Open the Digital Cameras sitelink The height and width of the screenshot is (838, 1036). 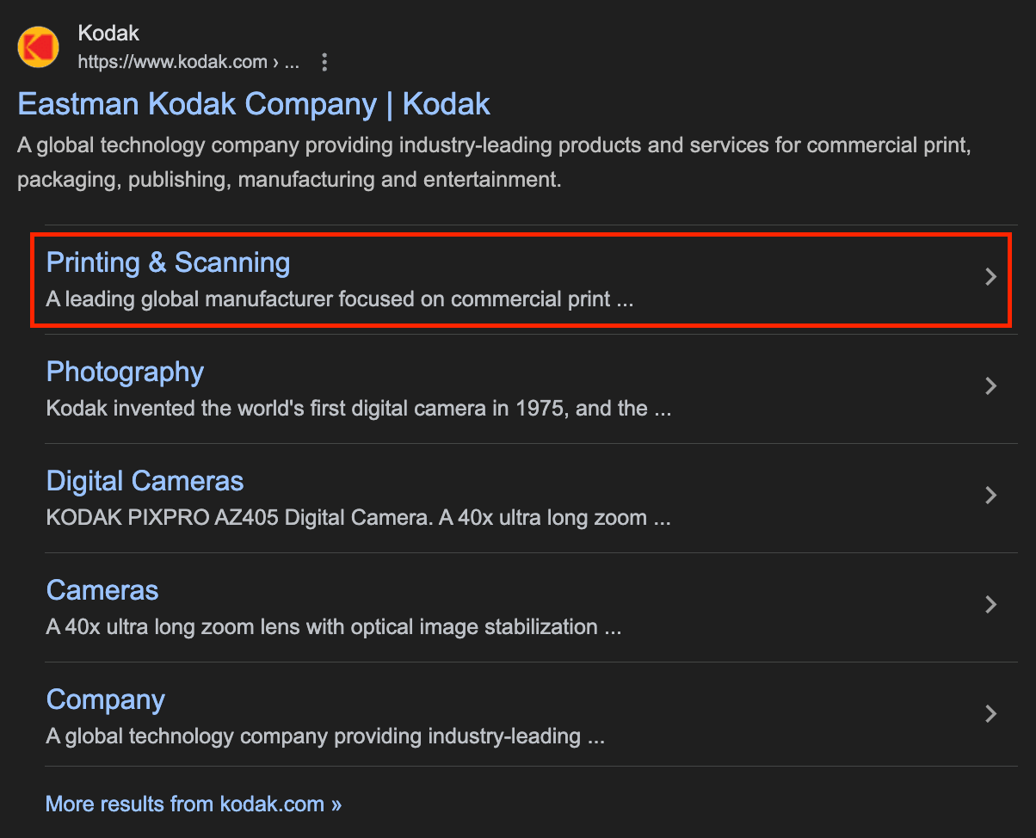(145, 481)
